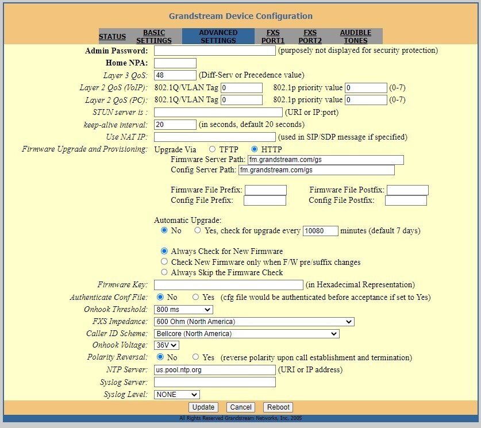481x428 pixels.
Task: Set Polarity Reversal to Yes
Action: (x=196, y=357)
